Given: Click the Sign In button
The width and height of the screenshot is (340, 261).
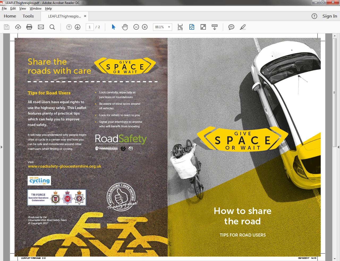Looking at the screenshot, I should click(330, 16).
